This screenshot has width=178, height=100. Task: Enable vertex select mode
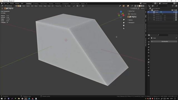(16, 6)
